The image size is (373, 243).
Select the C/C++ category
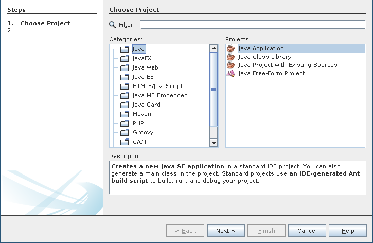142,142
